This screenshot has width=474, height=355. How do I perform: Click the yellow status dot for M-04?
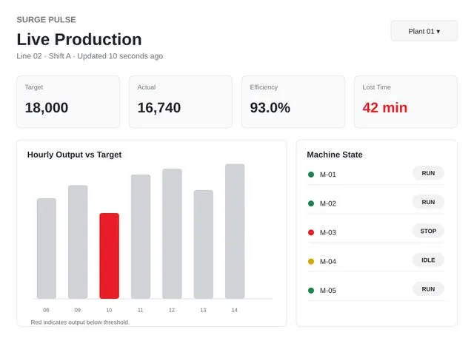point(311,261)
